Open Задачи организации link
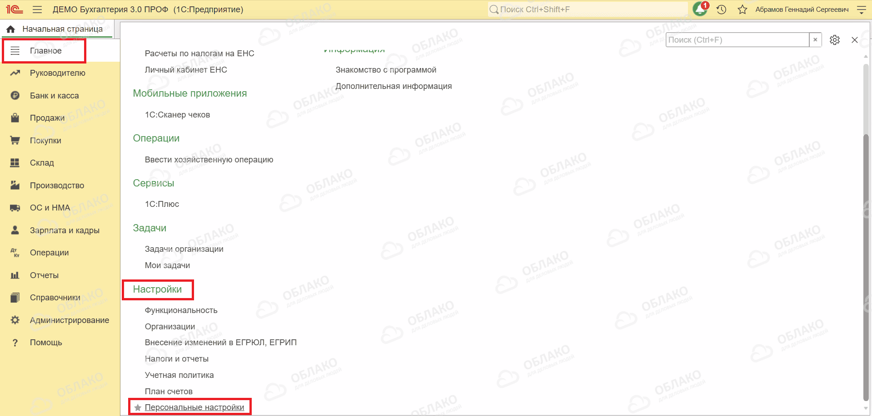Image resolution: width=872 pixels, height=416 pixels. (184, 249)
